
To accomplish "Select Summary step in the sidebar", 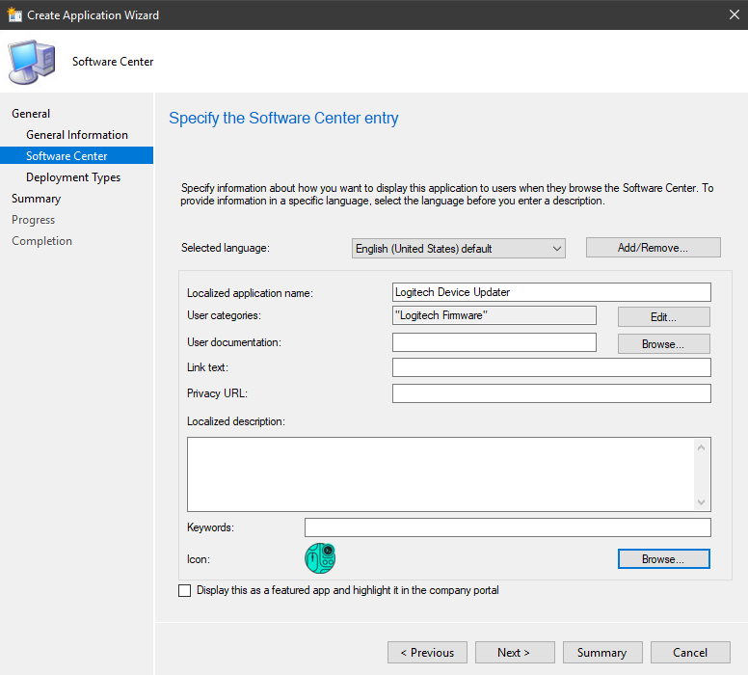I will click(36, 199).
